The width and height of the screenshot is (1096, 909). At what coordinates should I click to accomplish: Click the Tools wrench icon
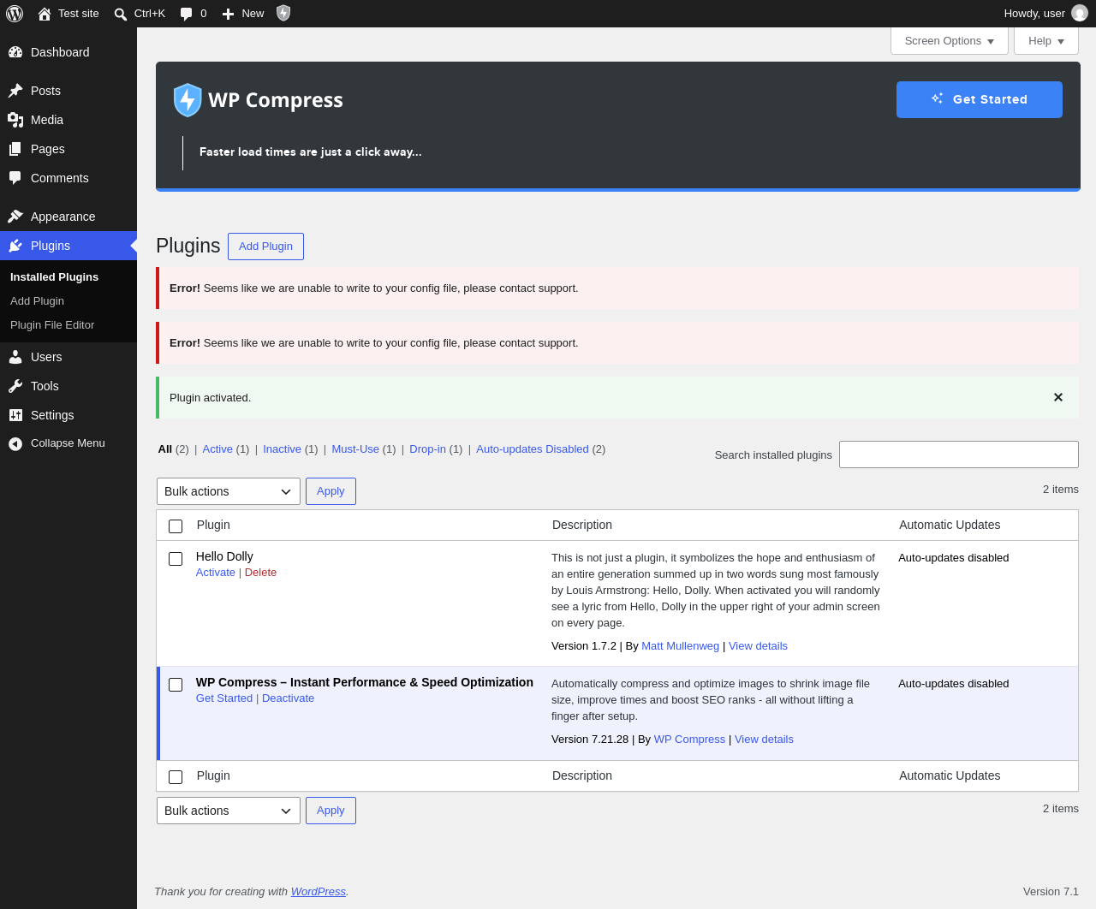15,386
